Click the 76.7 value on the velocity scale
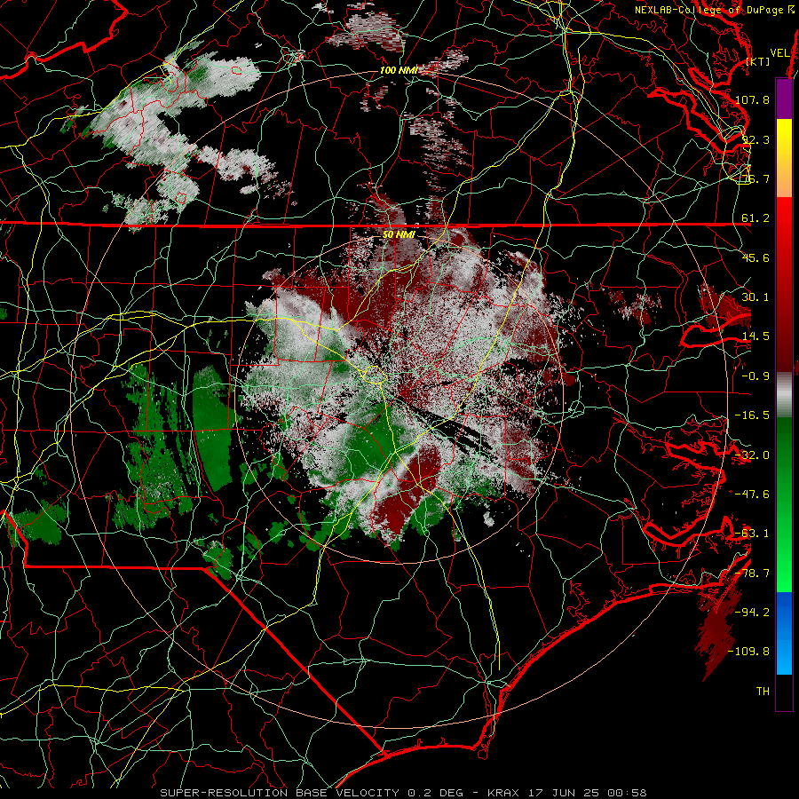 point(755,178)
